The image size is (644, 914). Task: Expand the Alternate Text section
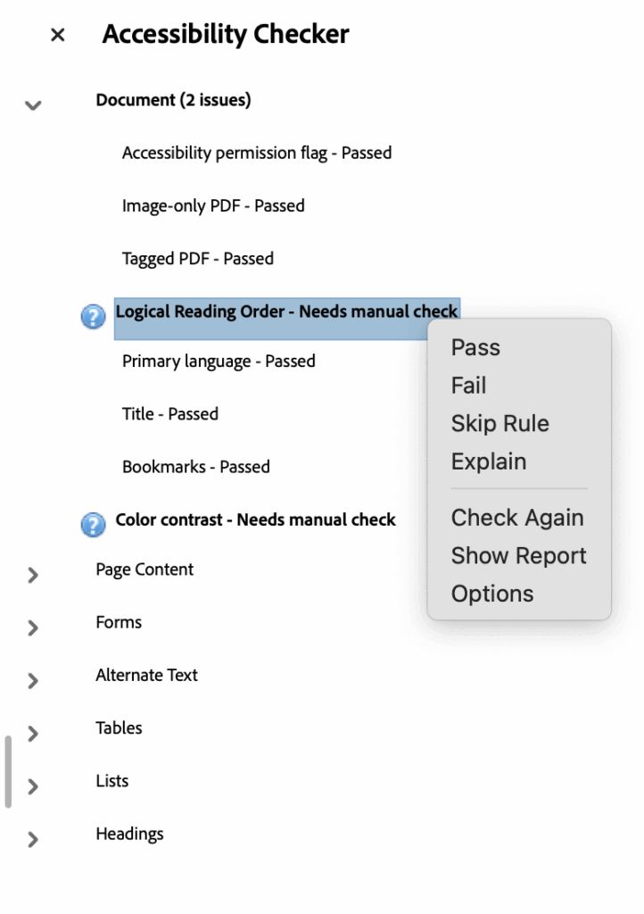(32, 680)
